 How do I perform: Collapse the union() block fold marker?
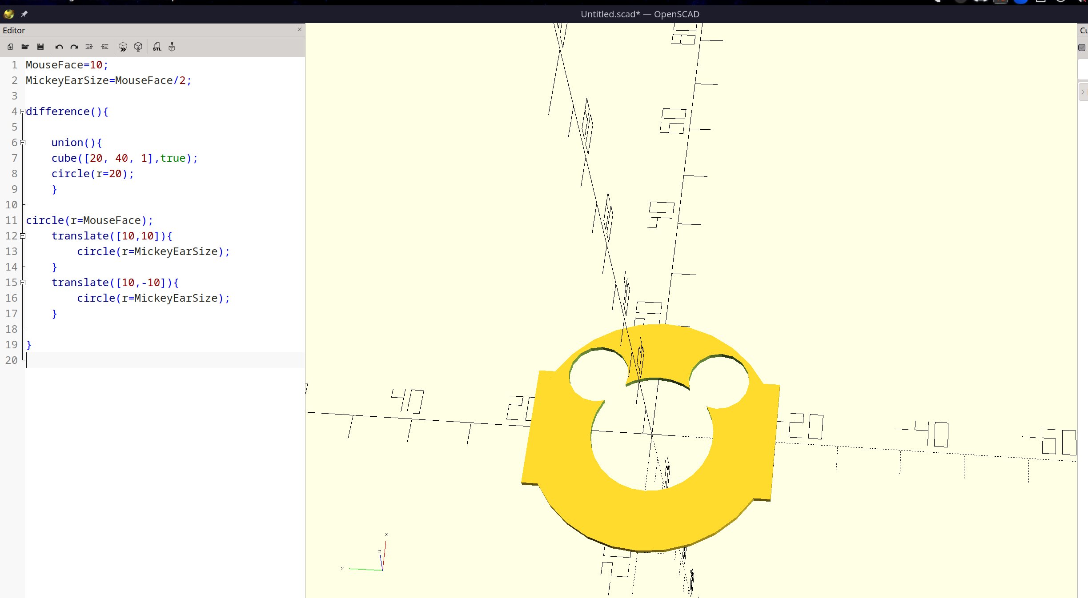[23, 143]
